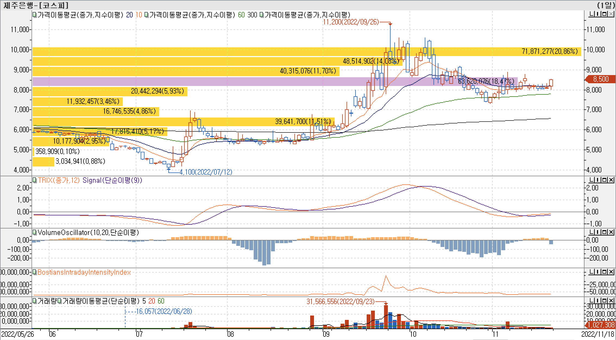Click the 11,200 high price marker label
616x340 pixels.
351,22
